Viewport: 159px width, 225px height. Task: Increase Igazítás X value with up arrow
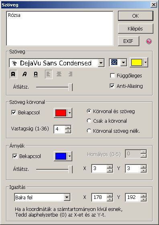(x=110, y=195)
